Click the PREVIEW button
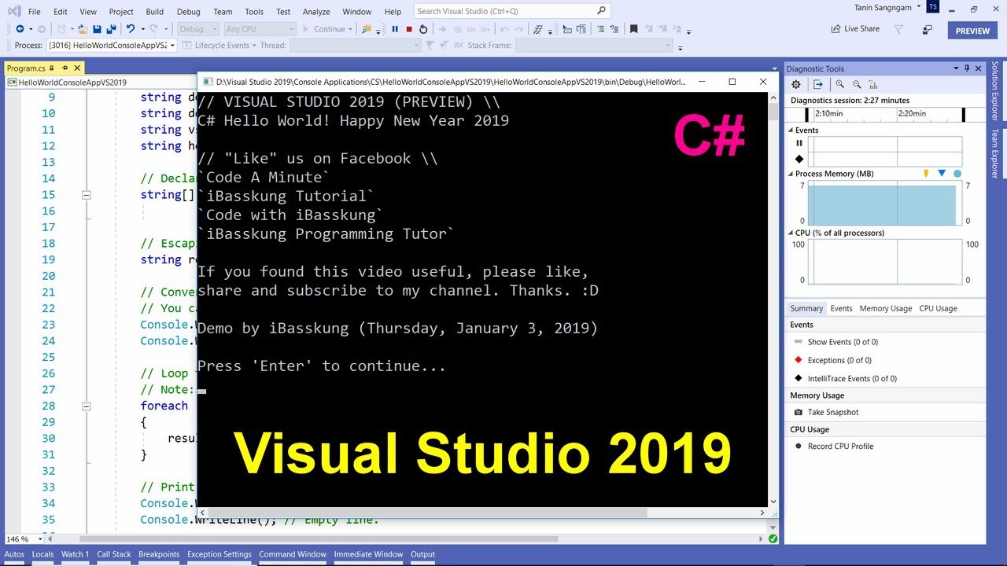This screenshot has height=566, width=1007. click(973, 31)
